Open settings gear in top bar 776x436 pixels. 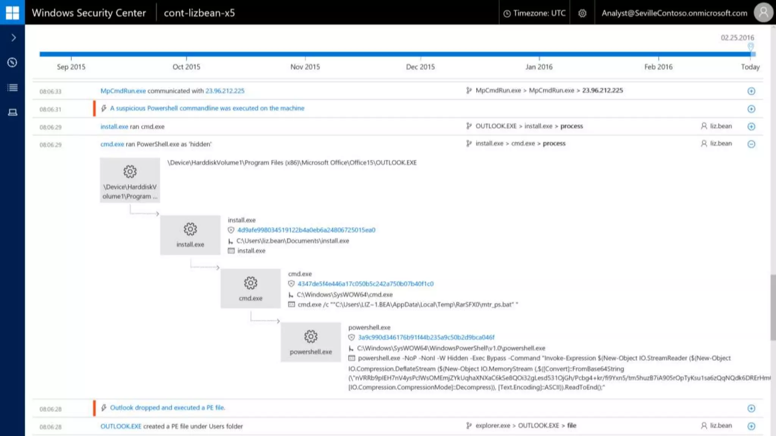[x=582, y=13]
